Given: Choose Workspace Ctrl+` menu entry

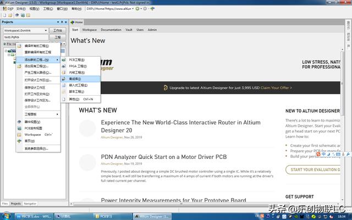Looking at the screenshot, I should pos(38,134).
